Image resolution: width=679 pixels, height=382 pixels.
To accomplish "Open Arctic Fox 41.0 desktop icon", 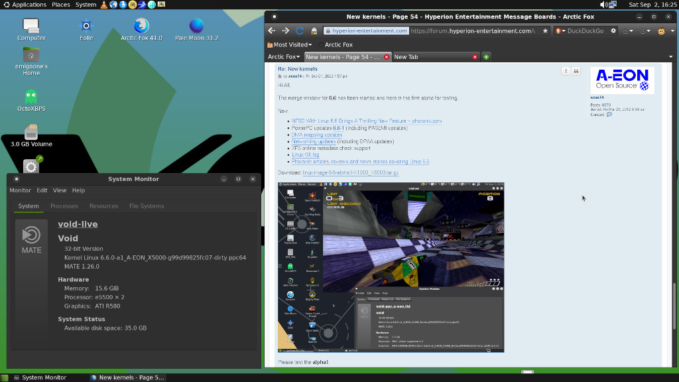I will [x=141, y=29].
